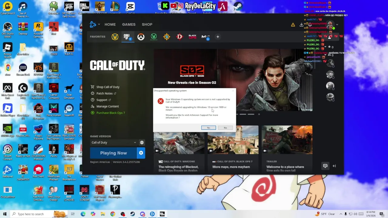Go to HOME tab in Battle.net
This screenshot has width=388, height=218.
point(110,25)
